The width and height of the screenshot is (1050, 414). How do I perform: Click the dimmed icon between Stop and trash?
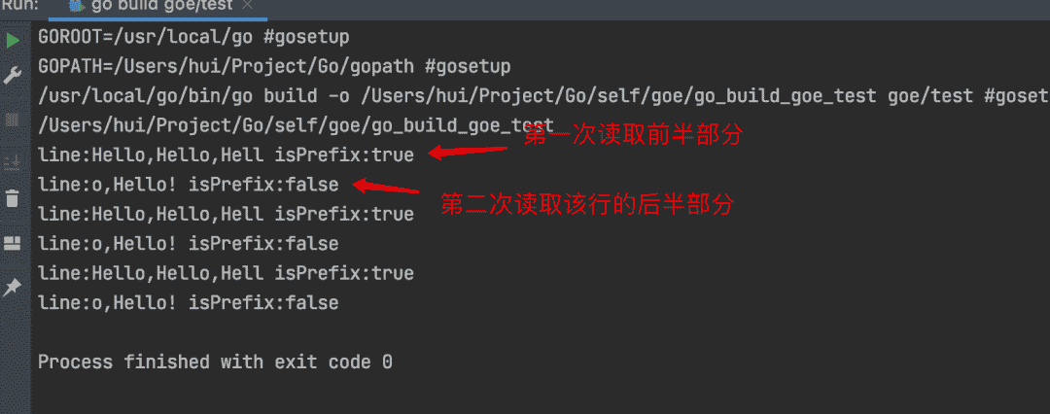(x=13, y=160)
